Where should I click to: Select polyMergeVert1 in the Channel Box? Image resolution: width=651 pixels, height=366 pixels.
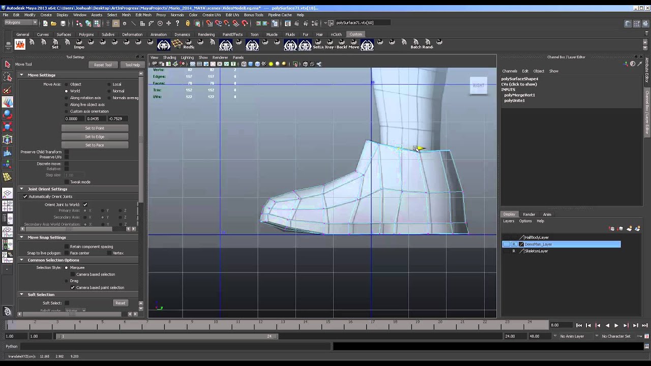tap(519, 95)
